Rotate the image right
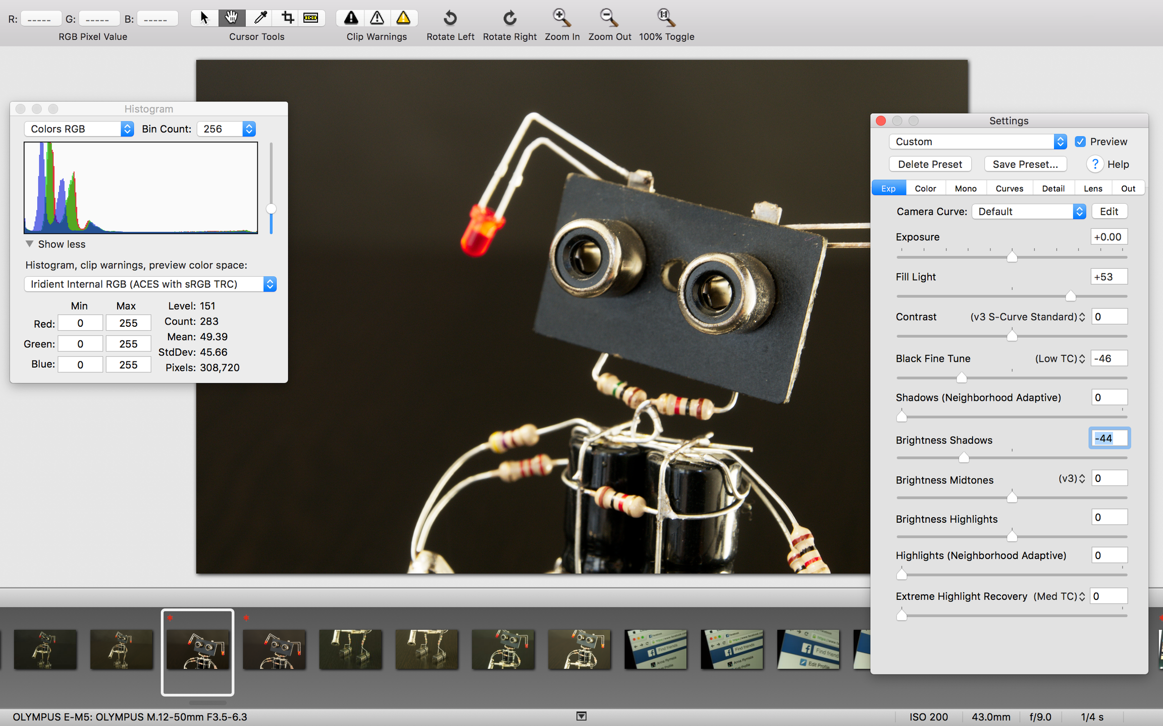 [x=510, y=18]
